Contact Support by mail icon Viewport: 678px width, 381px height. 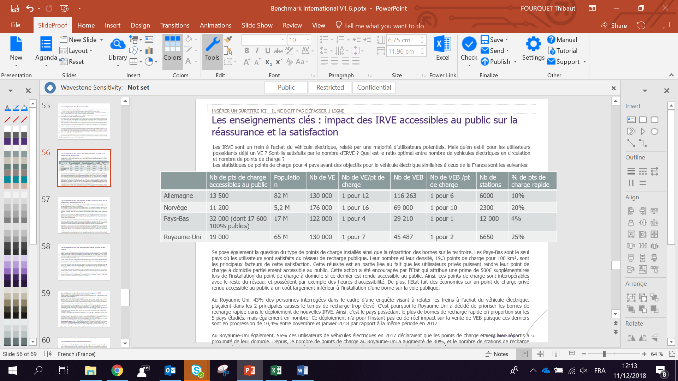(x=551, y=62)
